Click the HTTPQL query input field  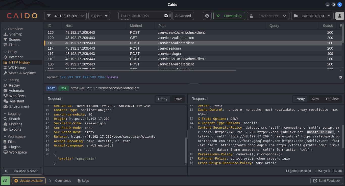point(141,16)
